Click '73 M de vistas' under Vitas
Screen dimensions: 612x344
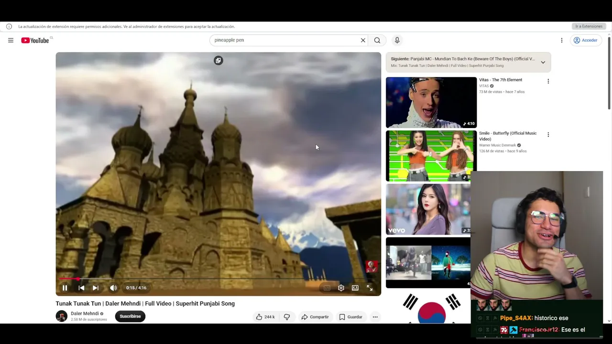[x=491, y=92]
